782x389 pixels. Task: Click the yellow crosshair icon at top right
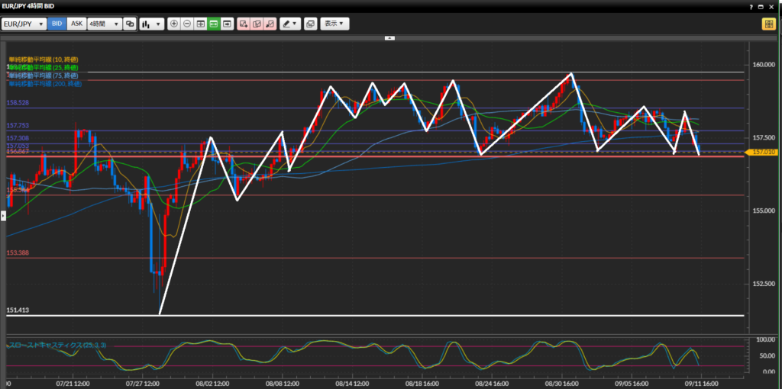(x=767, y=24)
